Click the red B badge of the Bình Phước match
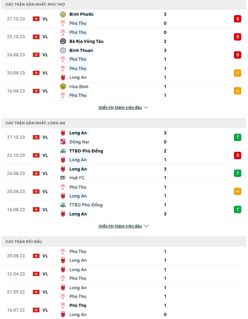Image resolution: width=248 pixels, height=319 pixels. point(238,19)
